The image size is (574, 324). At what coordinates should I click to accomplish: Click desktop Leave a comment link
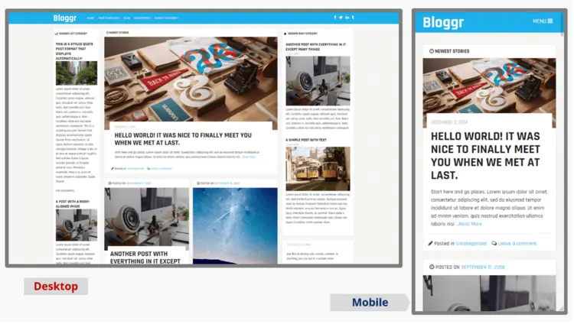click(161, 169)
